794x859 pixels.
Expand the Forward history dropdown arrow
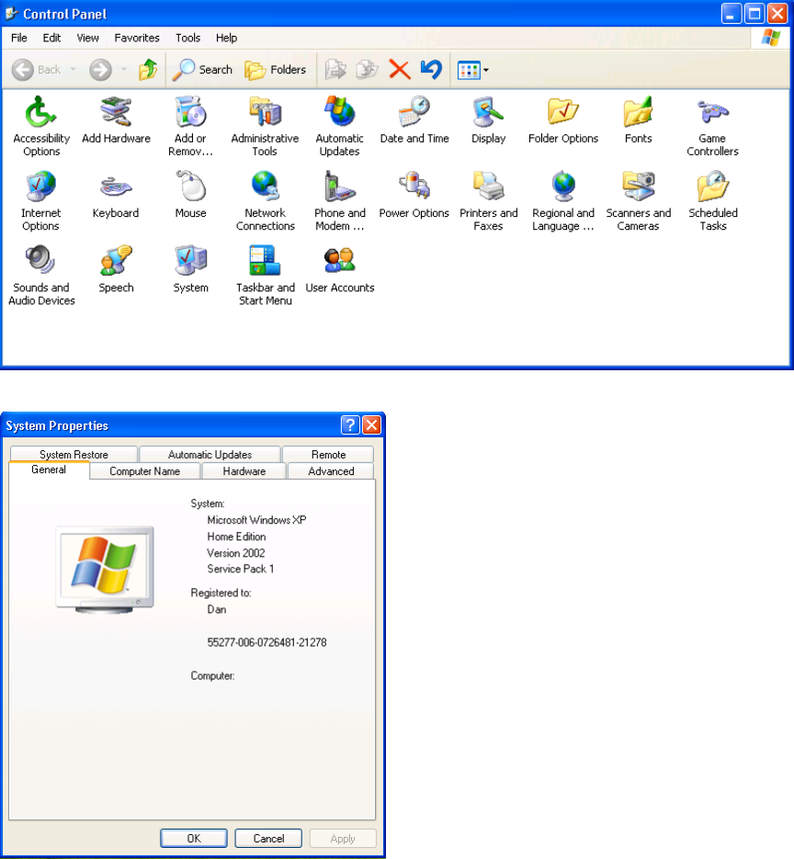tap(124, 70)
